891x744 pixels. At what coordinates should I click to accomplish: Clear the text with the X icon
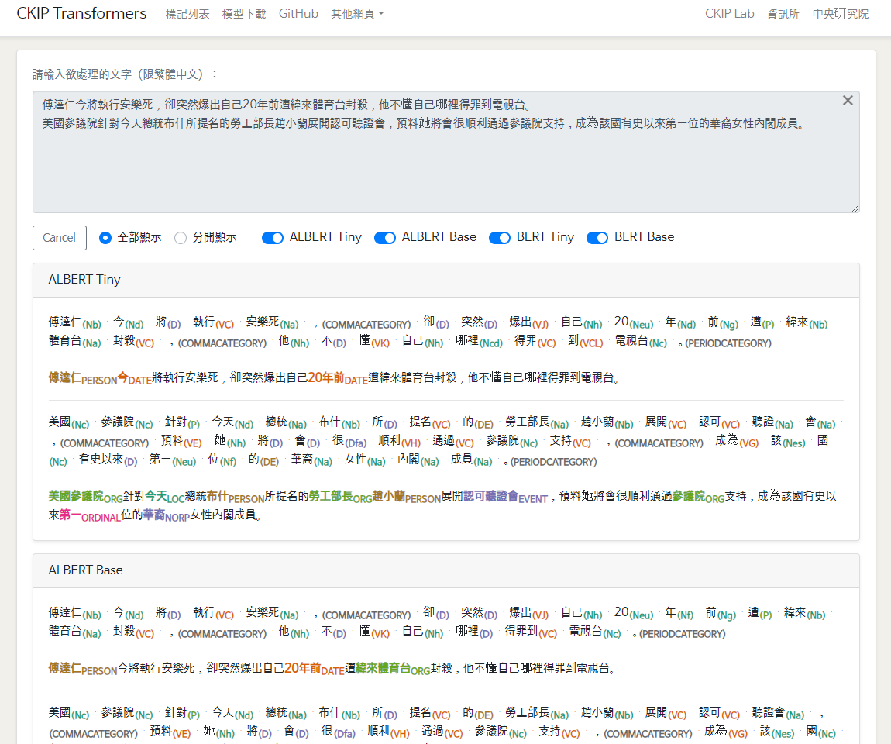click(848, 101)
